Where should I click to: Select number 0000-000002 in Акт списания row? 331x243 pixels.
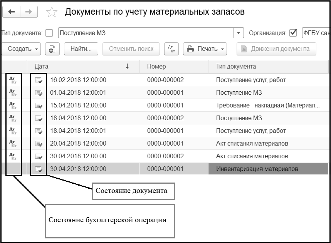click(165, 156)
